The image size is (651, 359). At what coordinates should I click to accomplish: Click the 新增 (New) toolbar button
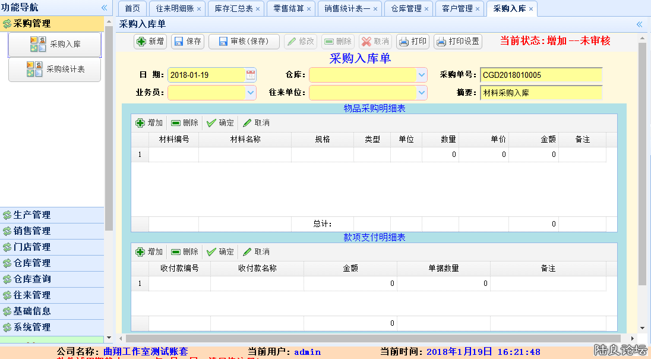pyautogui.click(x=150, y=42)
